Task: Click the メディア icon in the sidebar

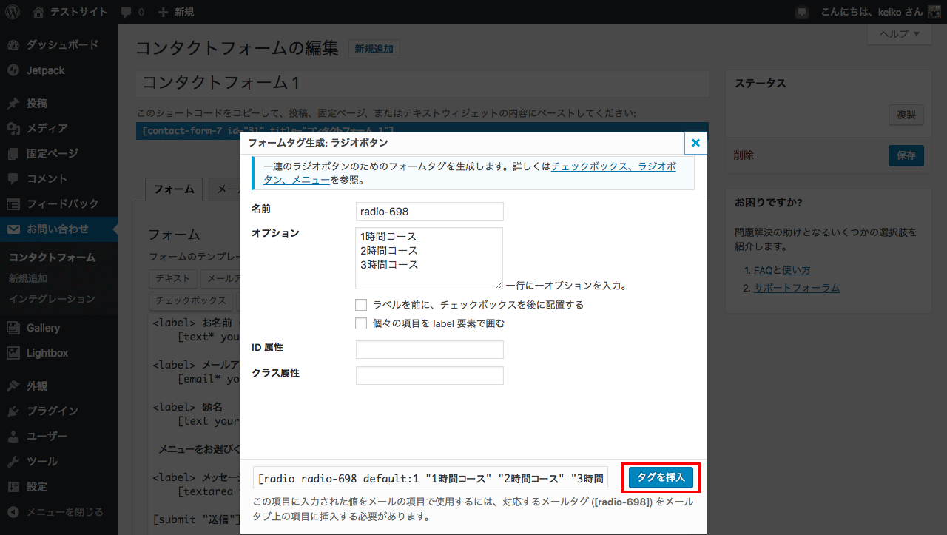Action: click(x=13, y=128)
